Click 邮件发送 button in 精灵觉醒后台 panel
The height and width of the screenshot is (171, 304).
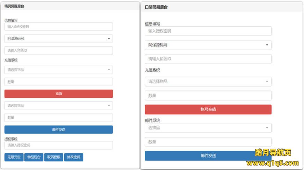(x=59, y=130)
